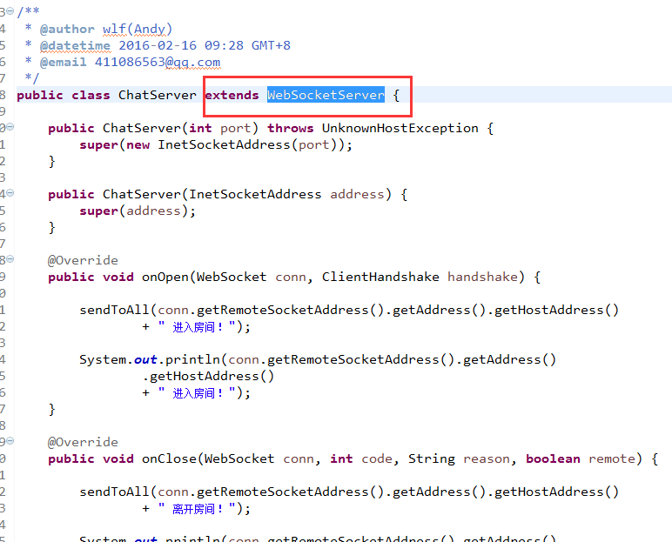Click the address parameter in the second constructor
Screen dimensions: 672x542
357,194
